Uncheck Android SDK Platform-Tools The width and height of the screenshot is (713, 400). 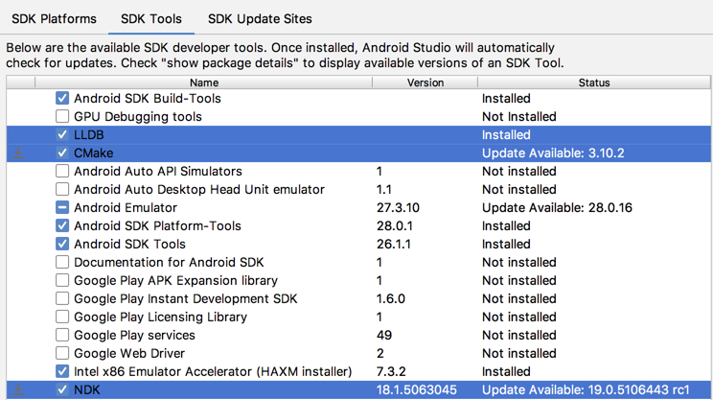coord(62,226)
